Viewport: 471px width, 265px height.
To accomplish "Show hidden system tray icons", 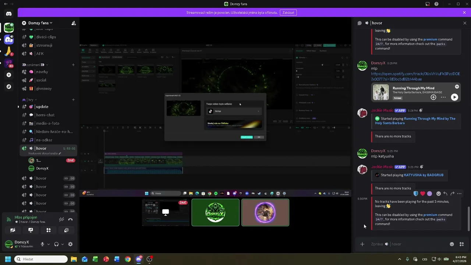I will 400,259.
